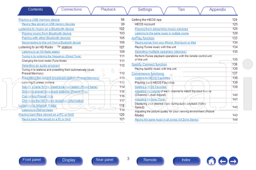Switch to the Appendix tab
This screenshot has width=256, height=170.
pyautogui.click(x=218, y=10)
